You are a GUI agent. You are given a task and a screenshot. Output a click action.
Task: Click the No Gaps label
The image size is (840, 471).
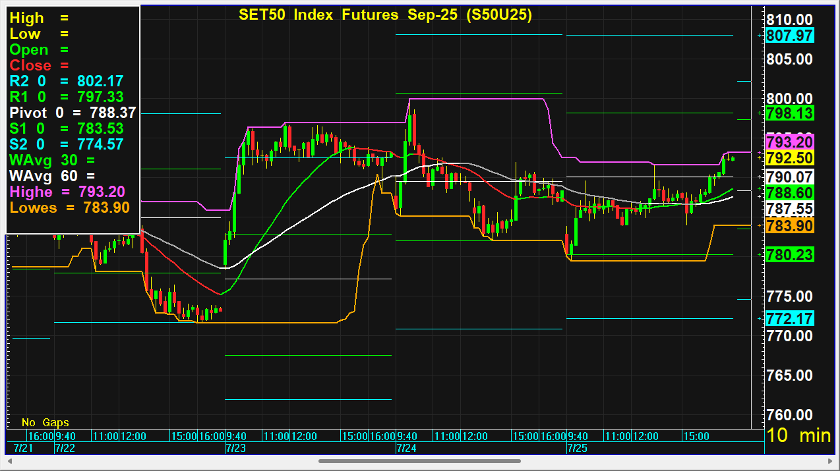click(45, 422)
